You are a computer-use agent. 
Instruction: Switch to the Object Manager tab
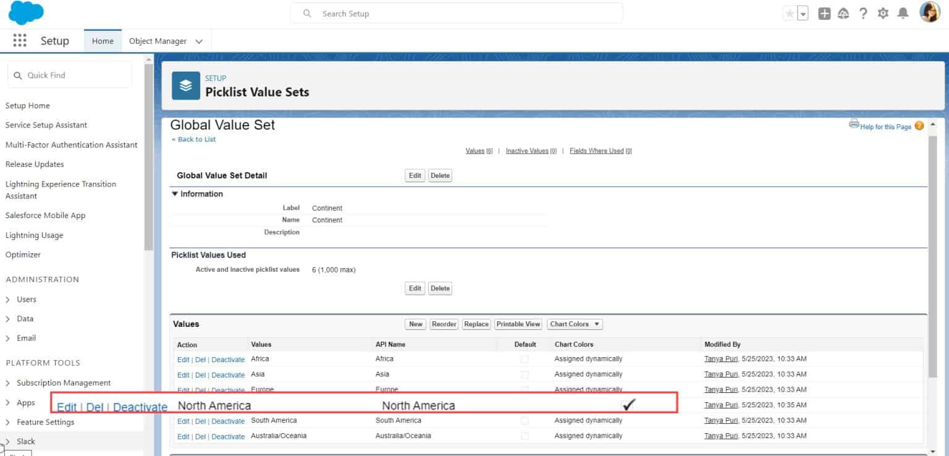[x=158, y=41]
